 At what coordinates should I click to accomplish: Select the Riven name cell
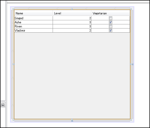[x=33, y=26]
